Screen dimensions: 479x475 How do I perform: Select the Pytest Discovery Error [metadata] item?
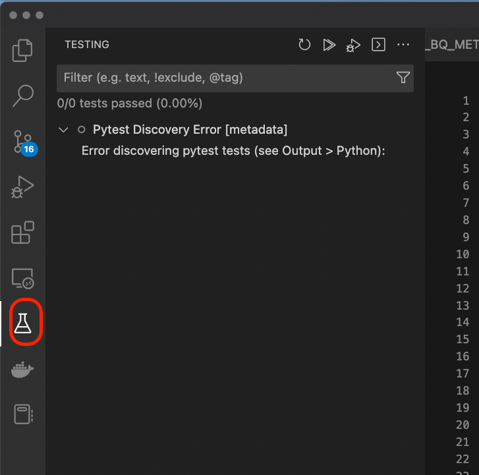(190, 130)
